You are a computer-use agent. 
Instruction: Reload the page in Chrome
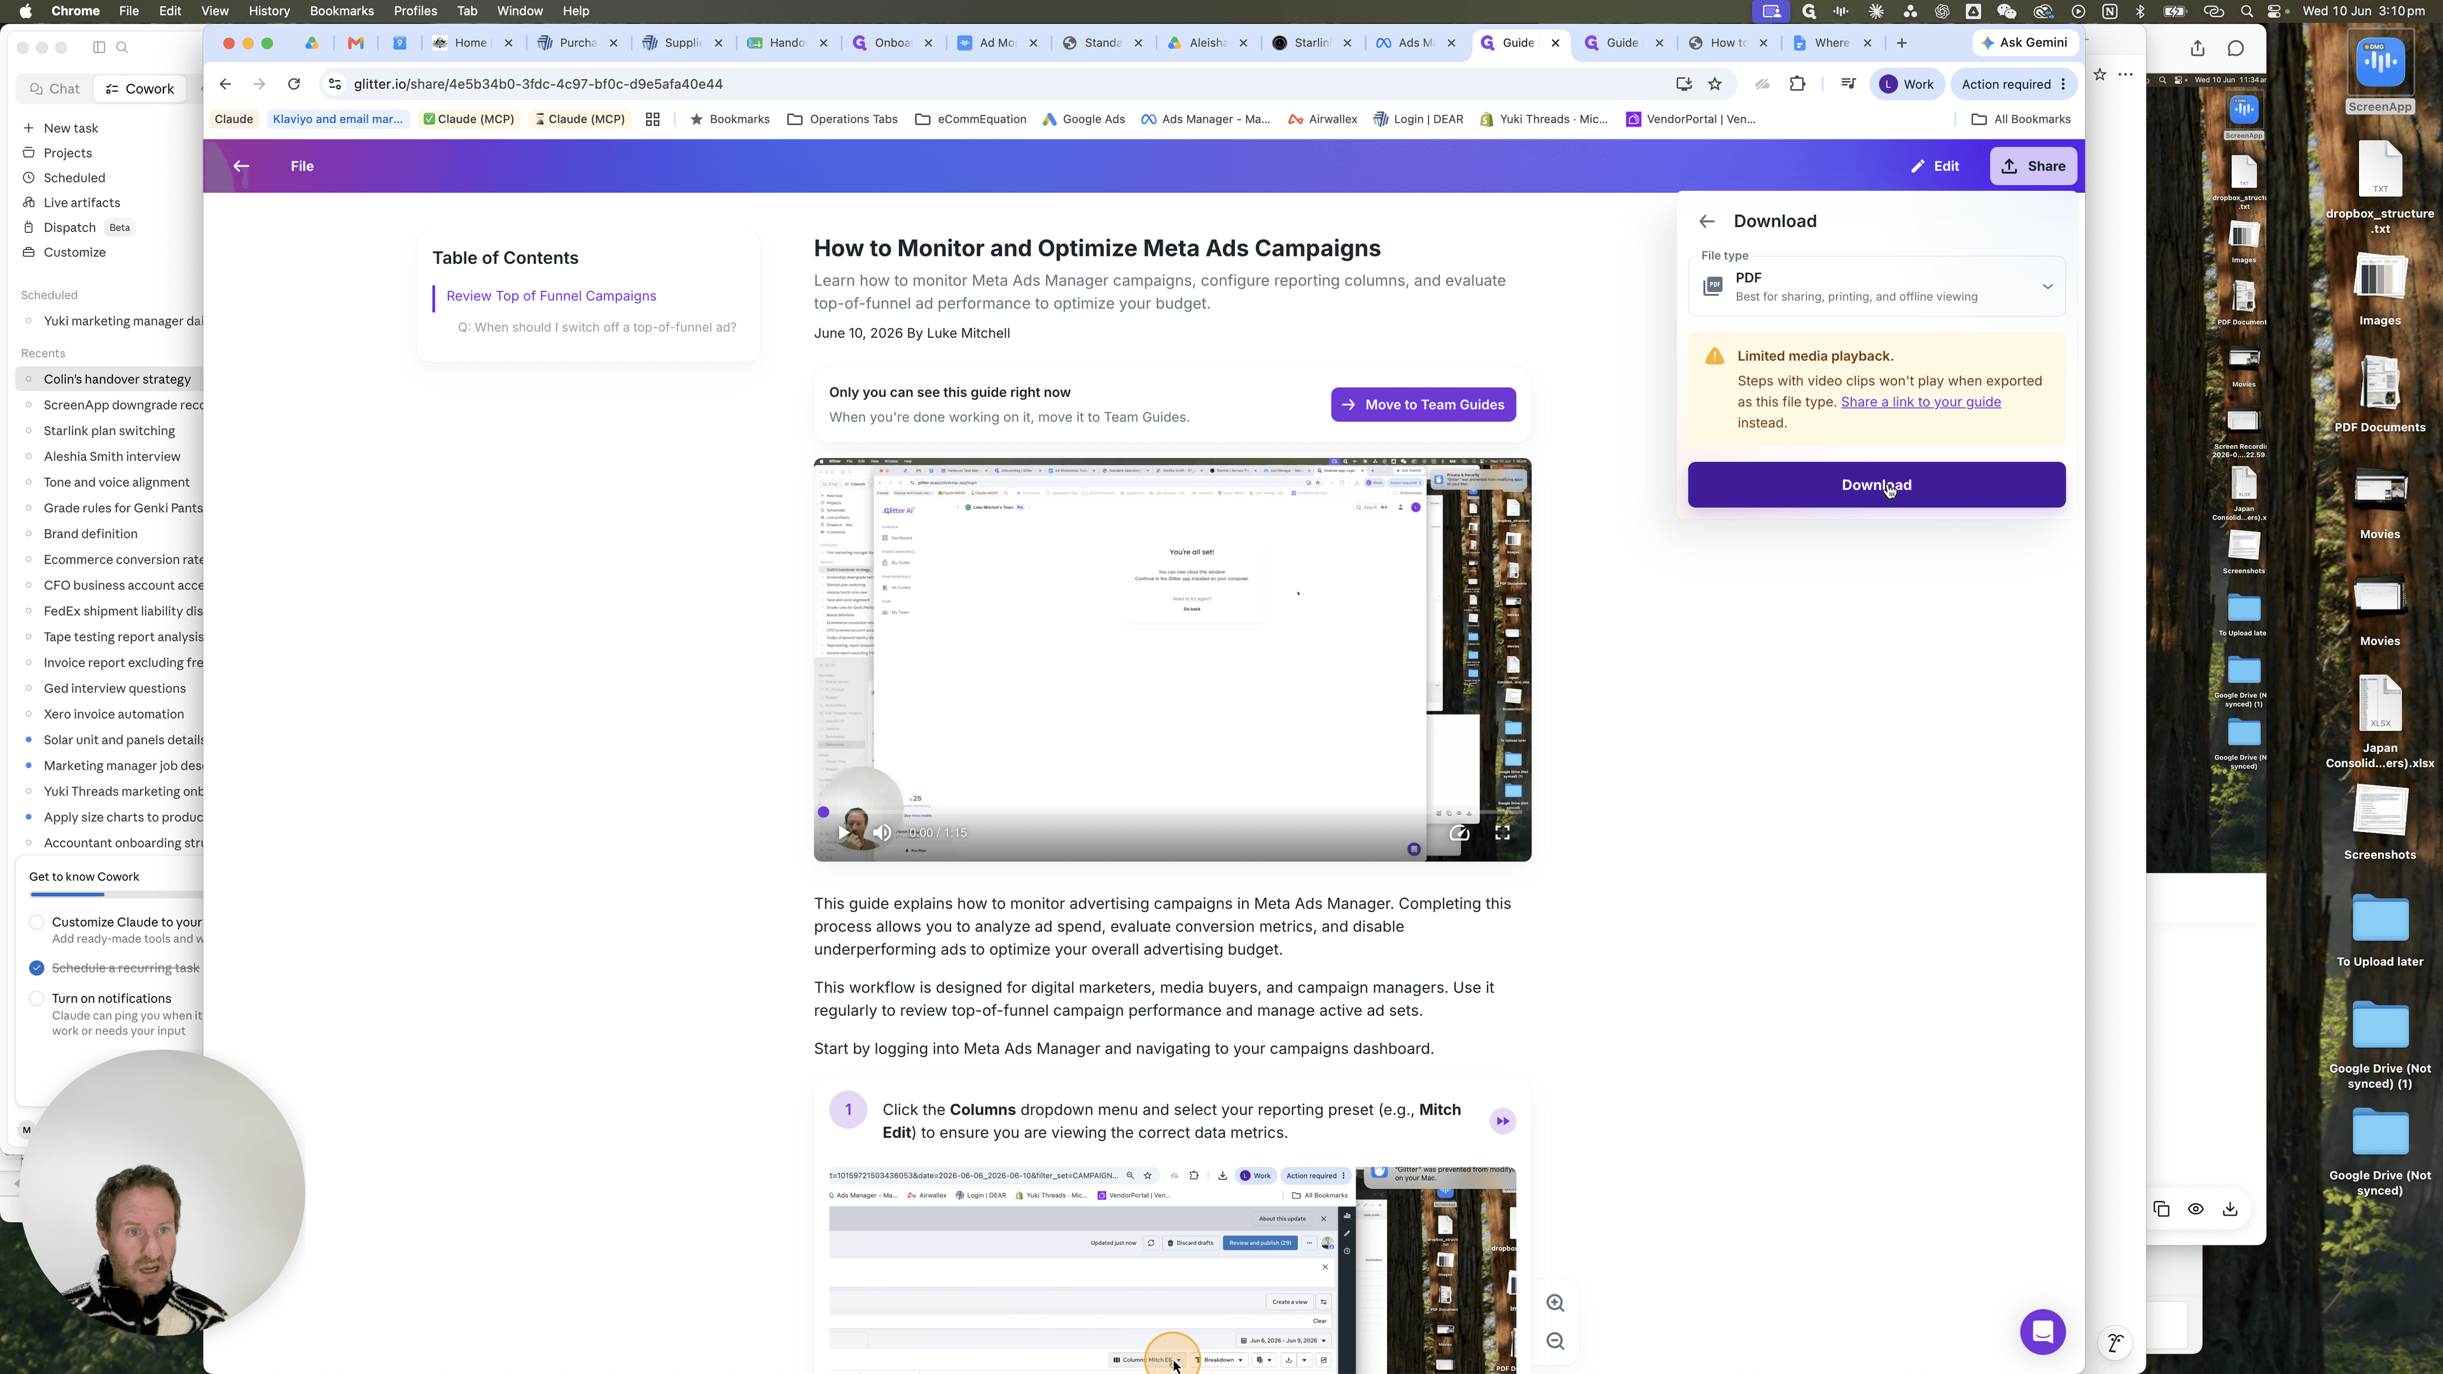pyautogui.click(x=294, y=85)
